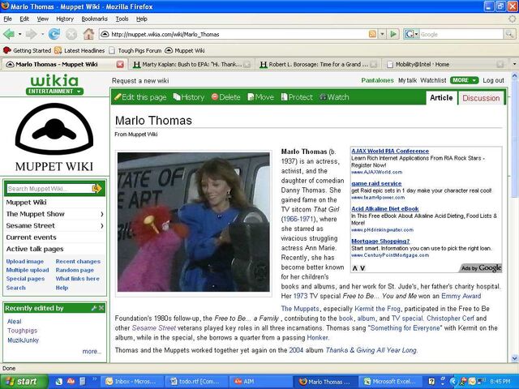The image size is (519, 389).
Task: Click the RSS feed icon in address bar
Action: coord(372,34)
